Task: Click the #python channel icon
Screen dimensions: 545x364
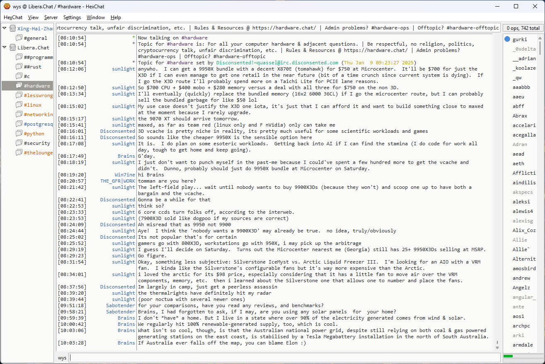Action: click(19, 134)
